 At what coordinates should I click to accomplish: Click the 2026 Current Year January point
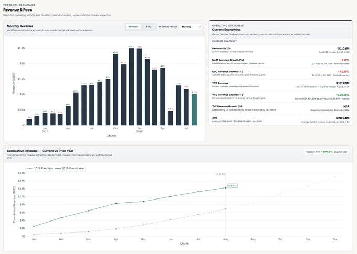pyautogui.click(x=34, y=226)
